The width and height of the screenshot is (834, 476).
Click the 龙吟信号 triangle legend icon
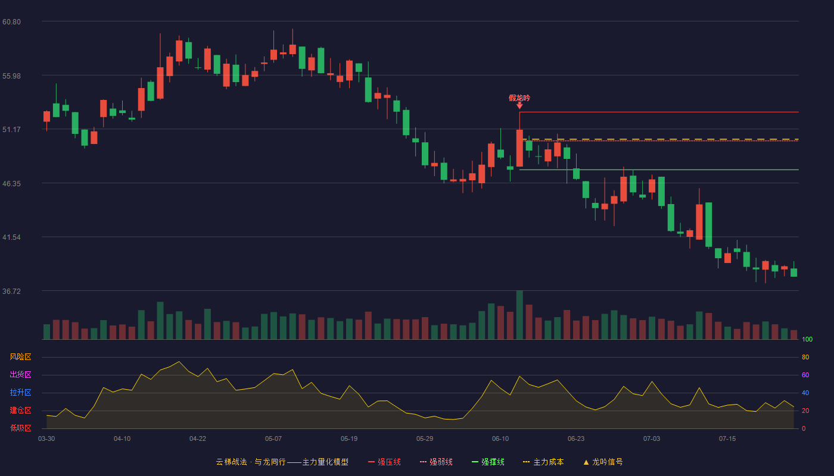tap(586, 462)
